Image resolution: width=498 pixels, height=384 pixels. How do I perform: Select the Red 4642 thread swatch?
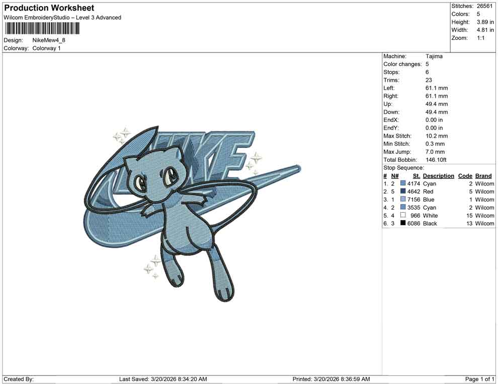(402, 191)
